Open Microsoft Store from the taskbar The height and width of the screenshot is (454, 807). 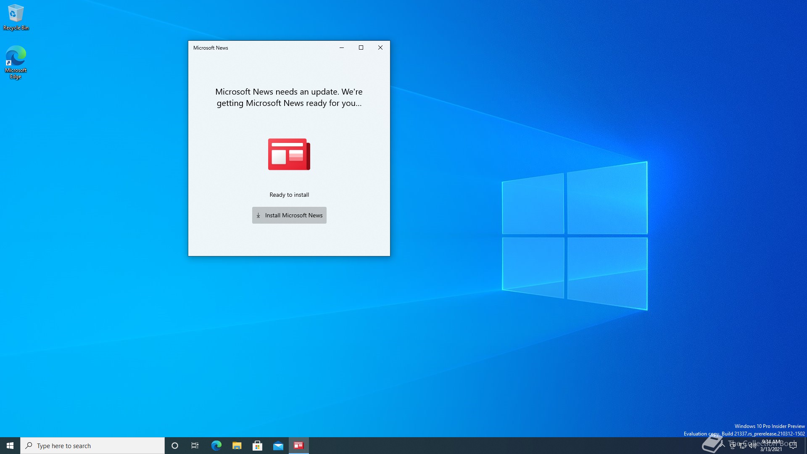click(257, 446)
